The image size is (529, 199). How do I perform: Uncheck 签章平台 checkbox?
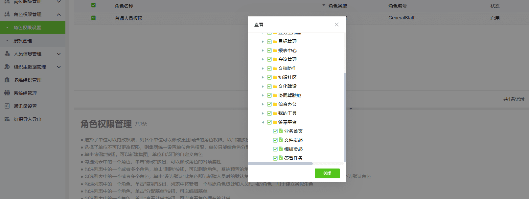[269, 122]
